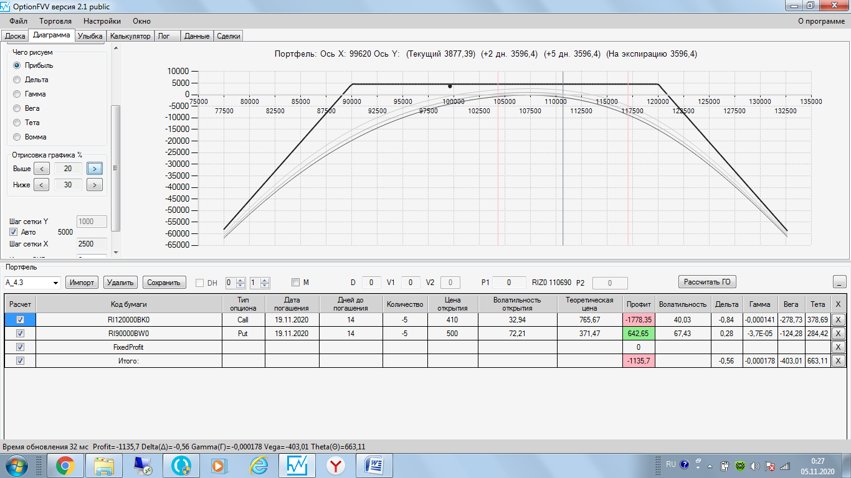
Task: Open the Торговля menu
Action: coord(55,21)
